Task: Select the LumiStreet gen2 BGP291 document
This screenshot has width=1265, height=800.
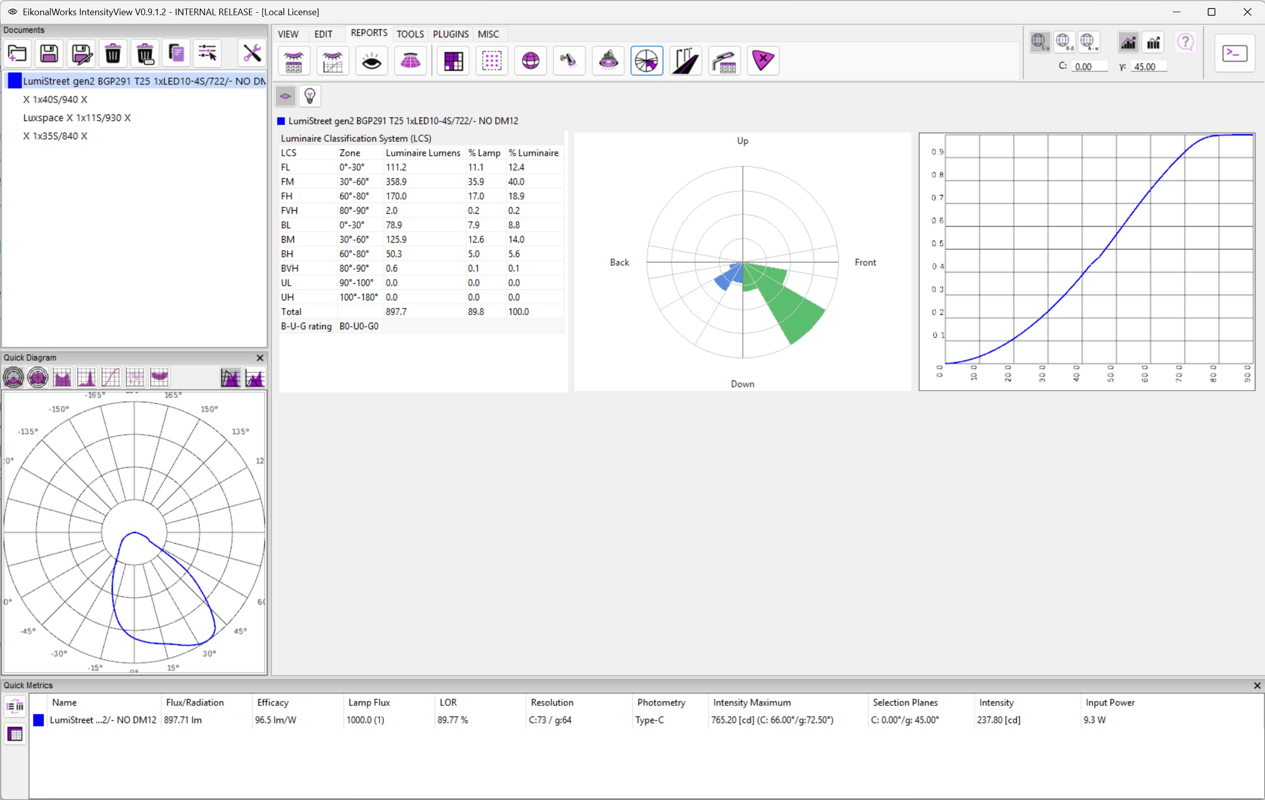Action: (x=136, y=81)
